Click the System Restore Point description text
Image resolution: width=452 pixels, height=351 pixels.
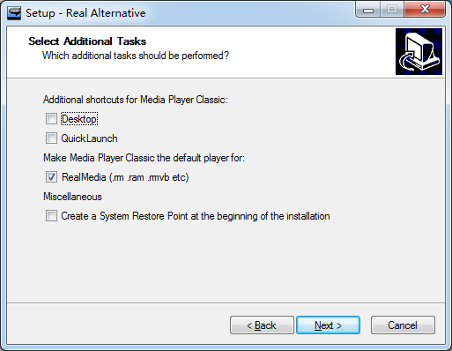click(x=196, y=216)
